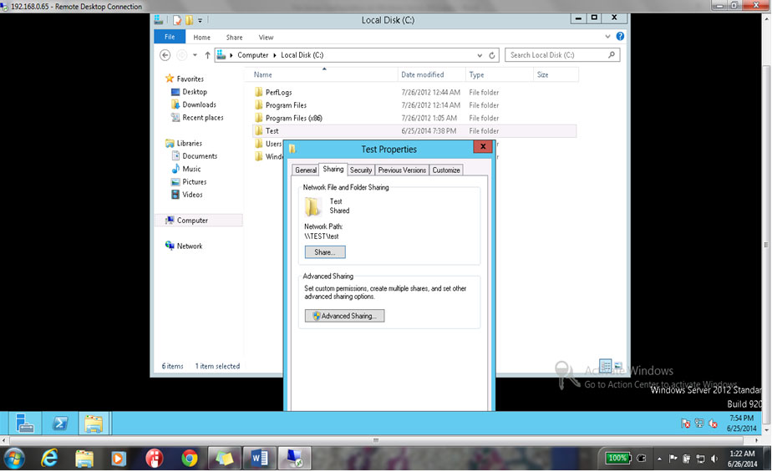Screen dimensions: 772x472
Task: Click the Share... button
Action: coord(325,252)
